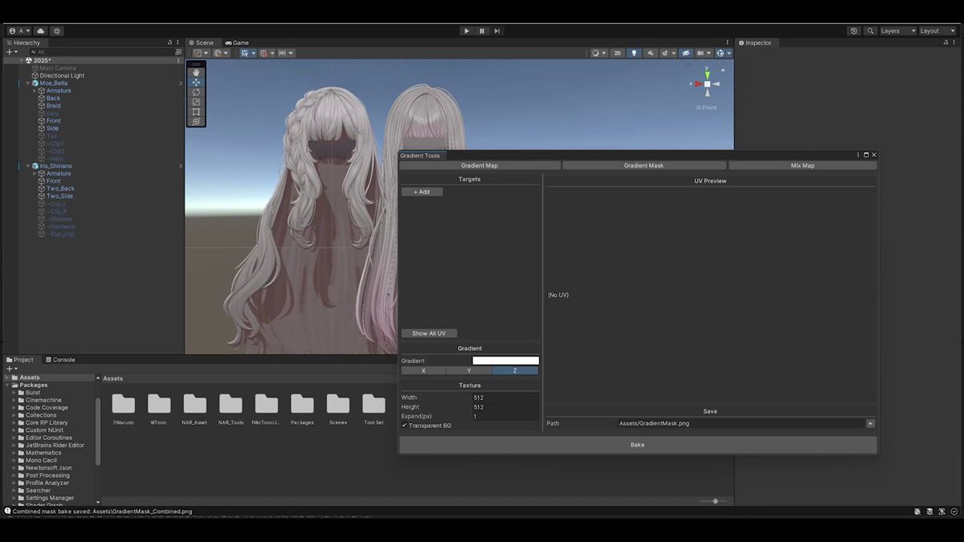Image resolution: width=964 pixels, height=542 pixels.
Task: Adjust the Project icon size slider
Action: (x=715, y=501)
